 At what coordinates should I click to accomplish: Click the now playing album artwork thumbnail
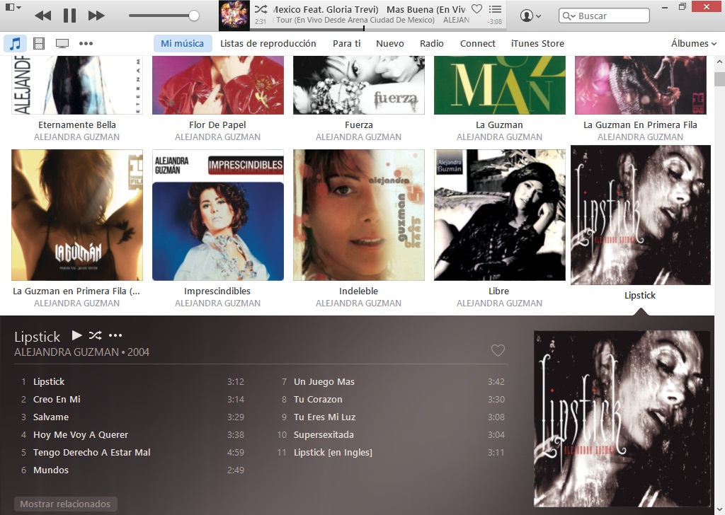[234, 16]
